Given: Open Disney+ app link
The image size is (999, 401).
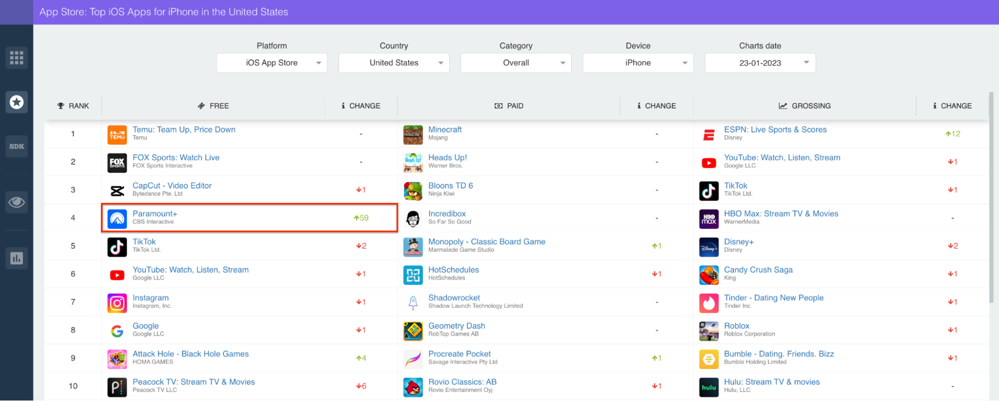Looking at the screenshot, I should (739, 242).
